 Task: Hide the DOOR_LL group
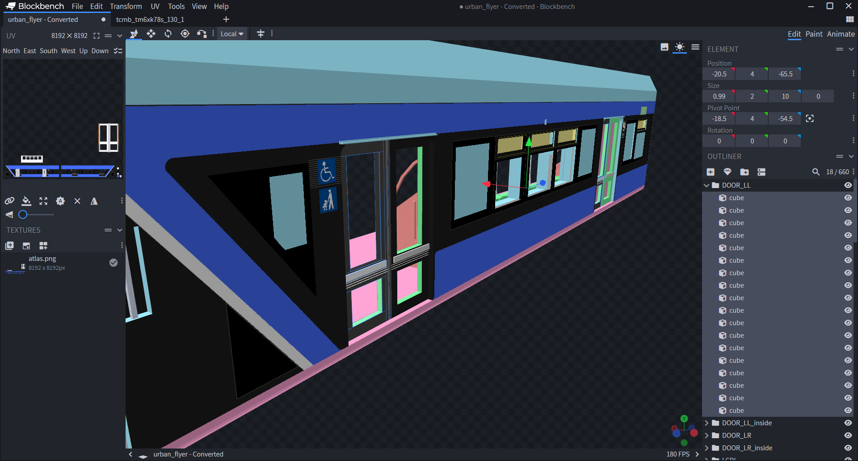848,185
